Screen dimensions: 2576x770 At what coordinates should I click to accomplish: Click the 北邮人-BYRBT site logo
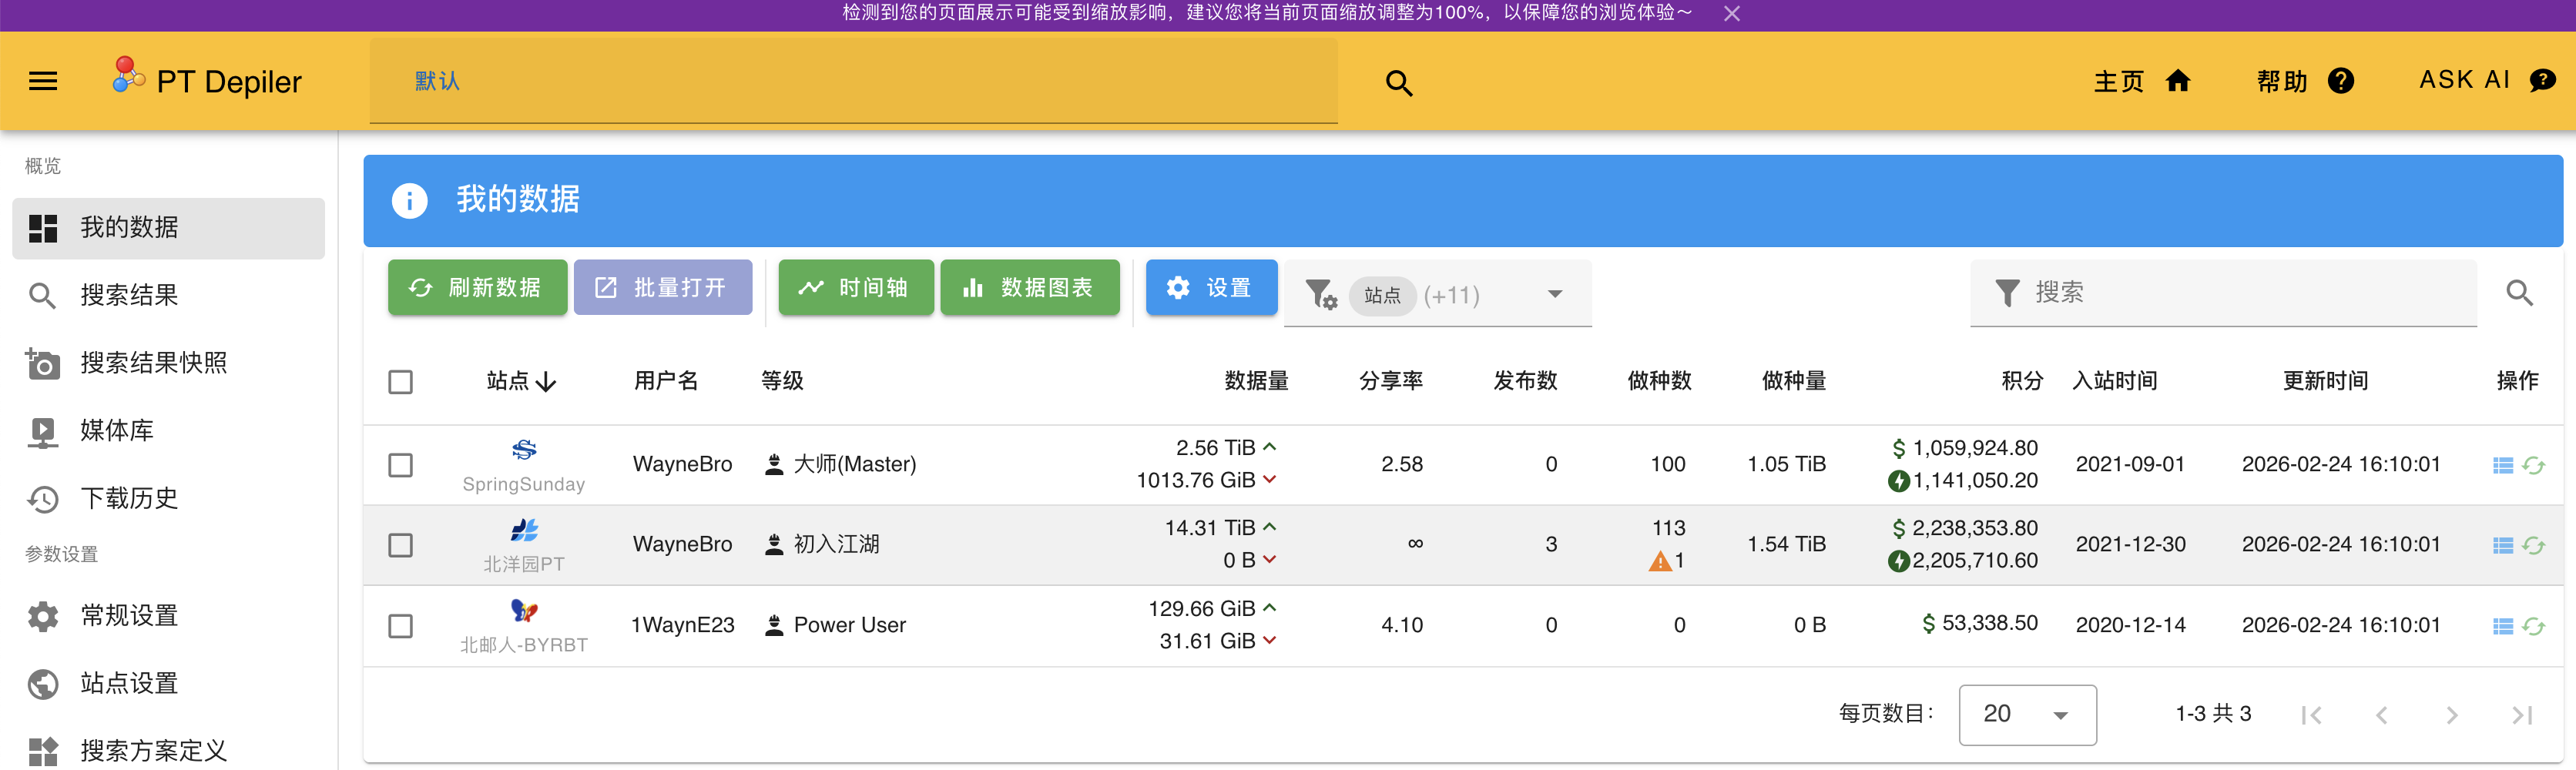(x=524, y=610)
